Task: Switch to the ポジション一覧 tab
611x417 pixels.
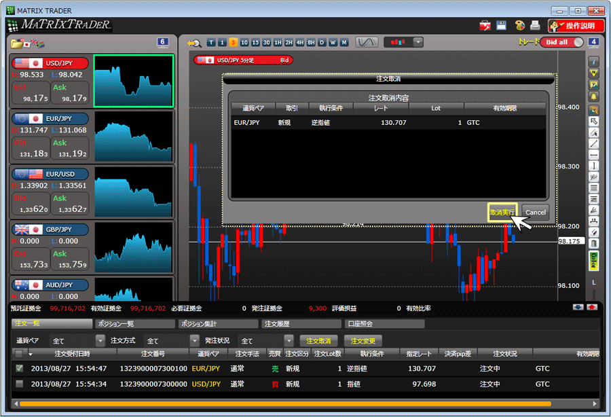Action: coord(135,323)
